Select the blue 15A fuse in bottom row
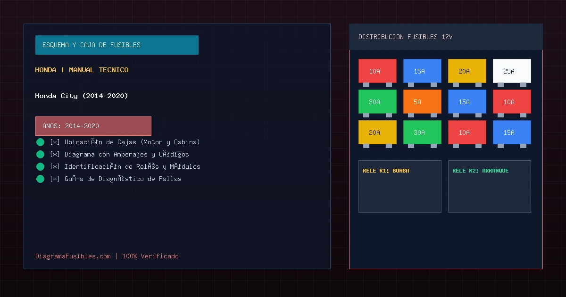This screenshot has width=566, height=297. click(x=512, y=132)
